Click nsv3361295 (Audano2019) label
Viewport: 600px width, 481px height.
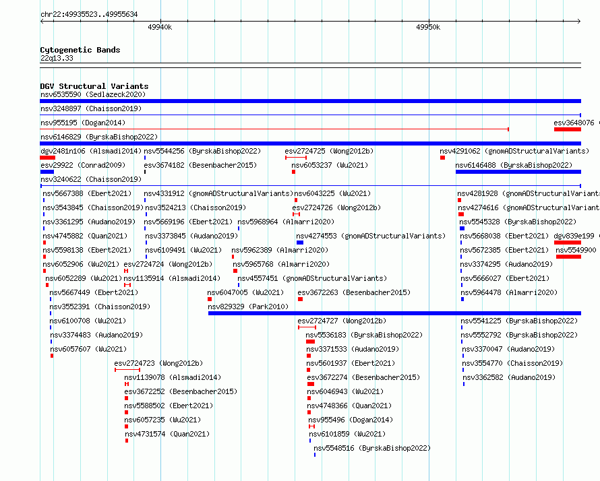point(89,222)
